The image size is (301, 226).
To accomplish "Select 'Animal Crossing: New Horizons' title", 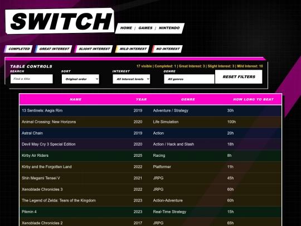I will pos(48,122).
